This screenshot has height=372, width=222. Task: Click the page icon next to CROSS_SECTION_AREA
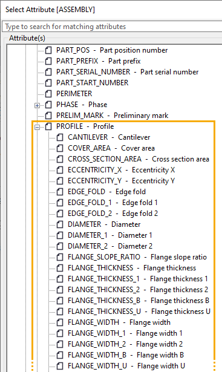pyautogui.click(x=60, y=159)
